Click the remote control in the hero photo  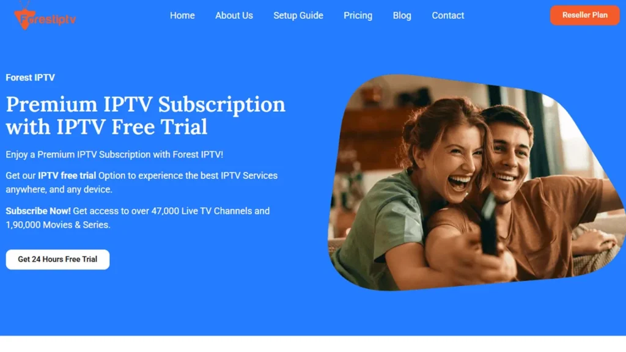pyautogui.click(x=489, y=226)
